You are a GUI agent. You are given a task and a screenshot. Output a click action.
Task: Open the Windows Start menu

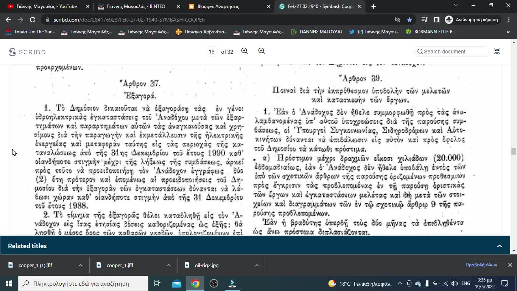[x=9, y=283]
